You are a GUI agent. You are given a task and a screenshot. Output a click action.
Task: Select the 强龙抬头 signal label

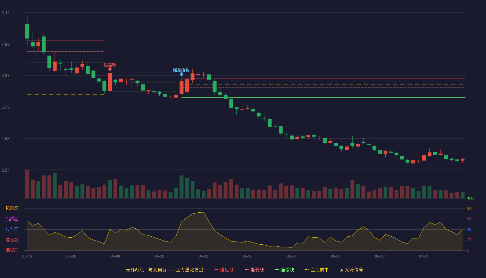click(x=181, y=70)
